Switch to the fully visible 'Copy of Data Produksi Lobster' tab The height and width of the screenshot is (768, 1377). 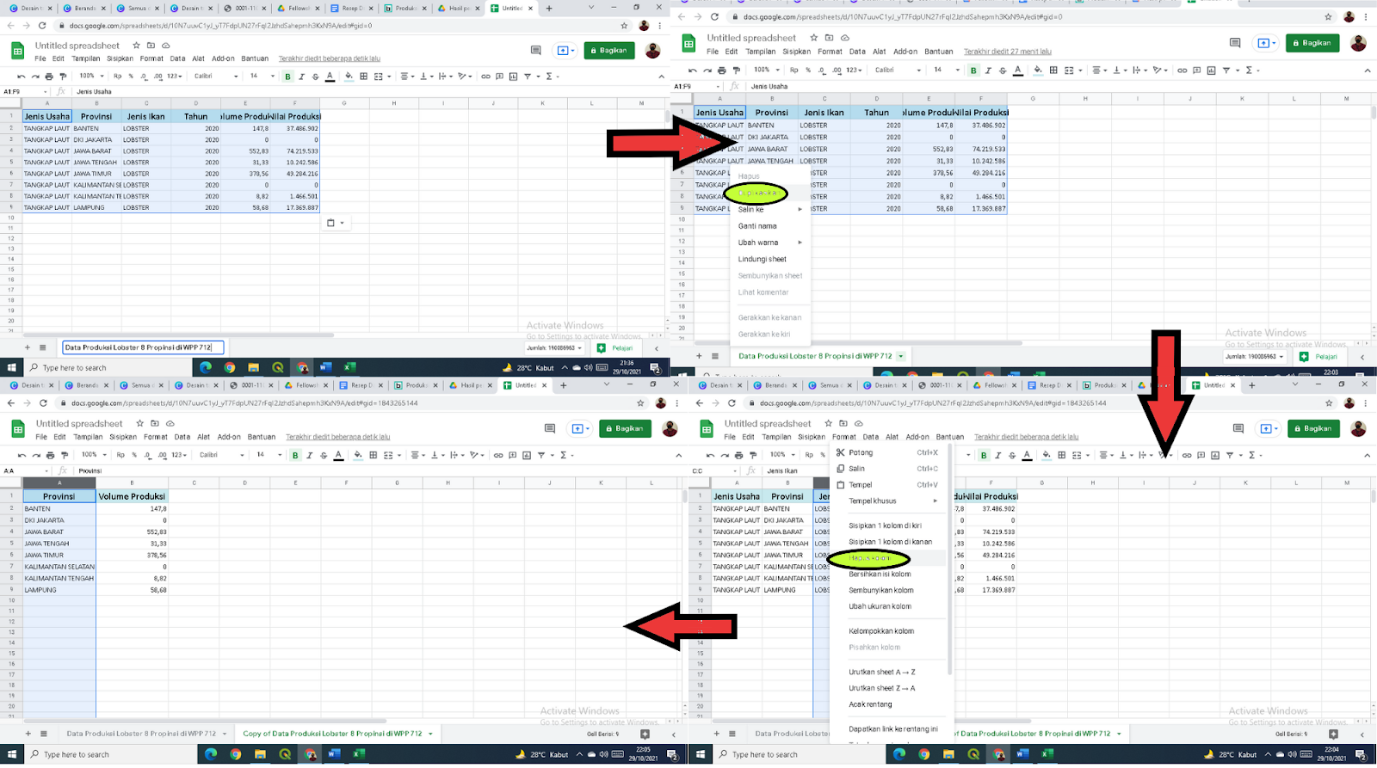tap(332, 734)
